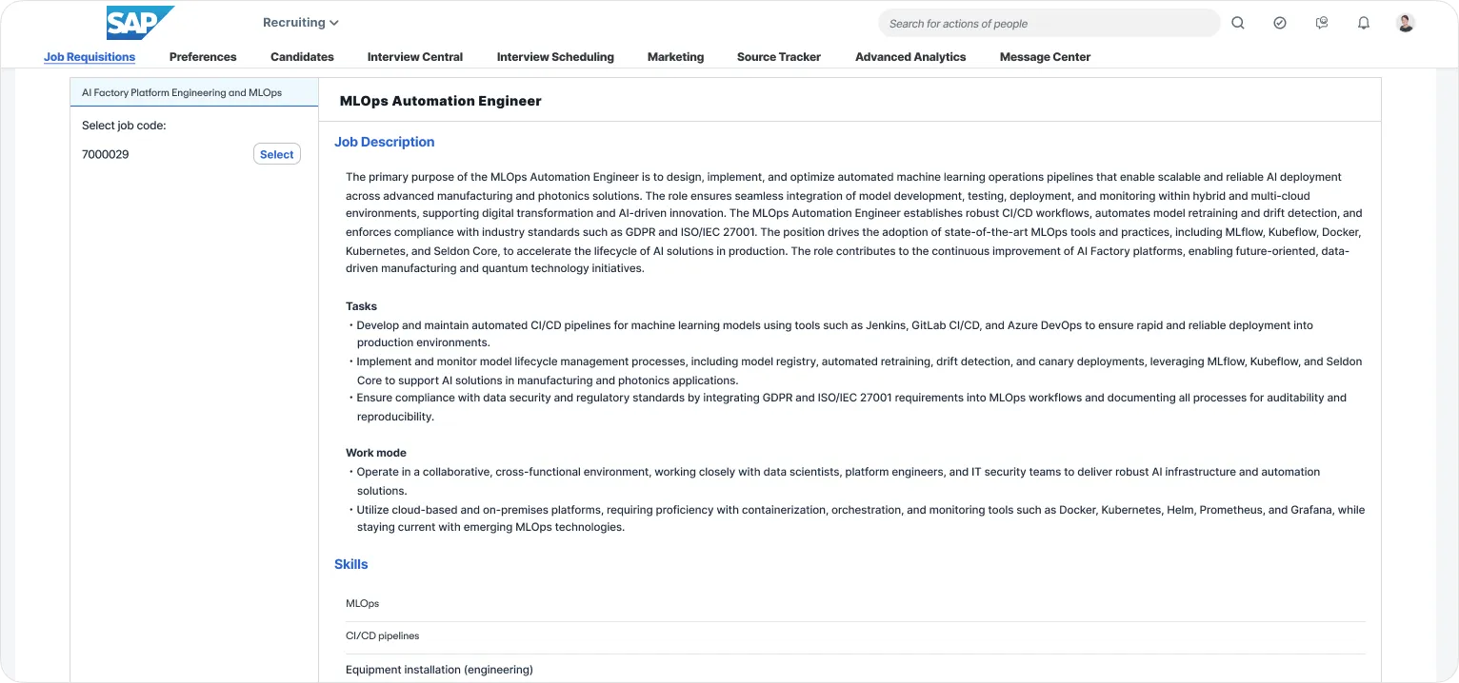
Task: View notifications via the bell icon
Action: pyautogui.click(x=1363, y=23)
